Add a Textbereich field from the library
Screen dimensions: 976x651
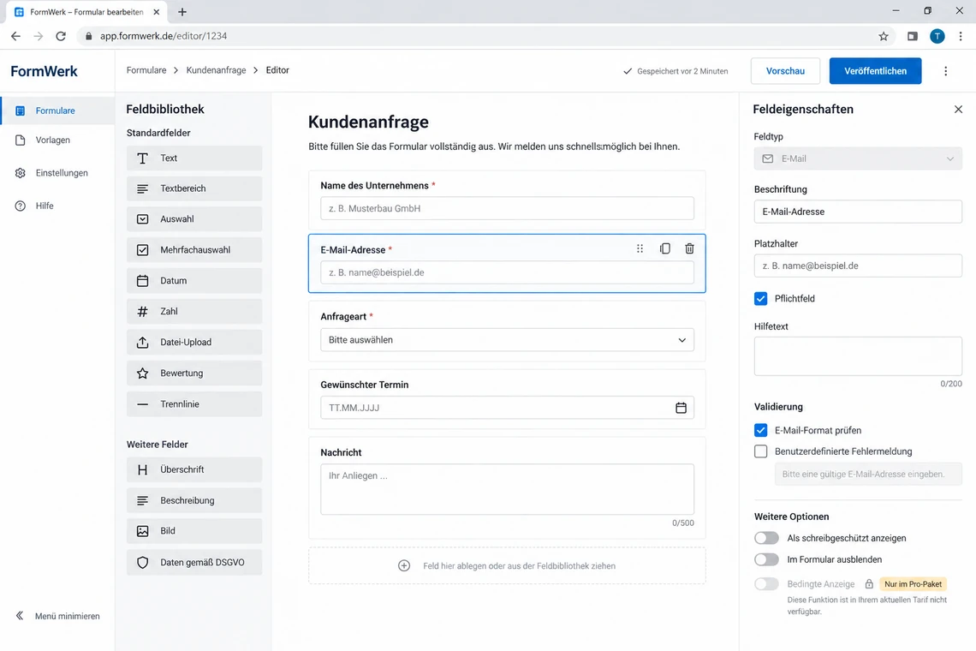[x=194, y=188]
